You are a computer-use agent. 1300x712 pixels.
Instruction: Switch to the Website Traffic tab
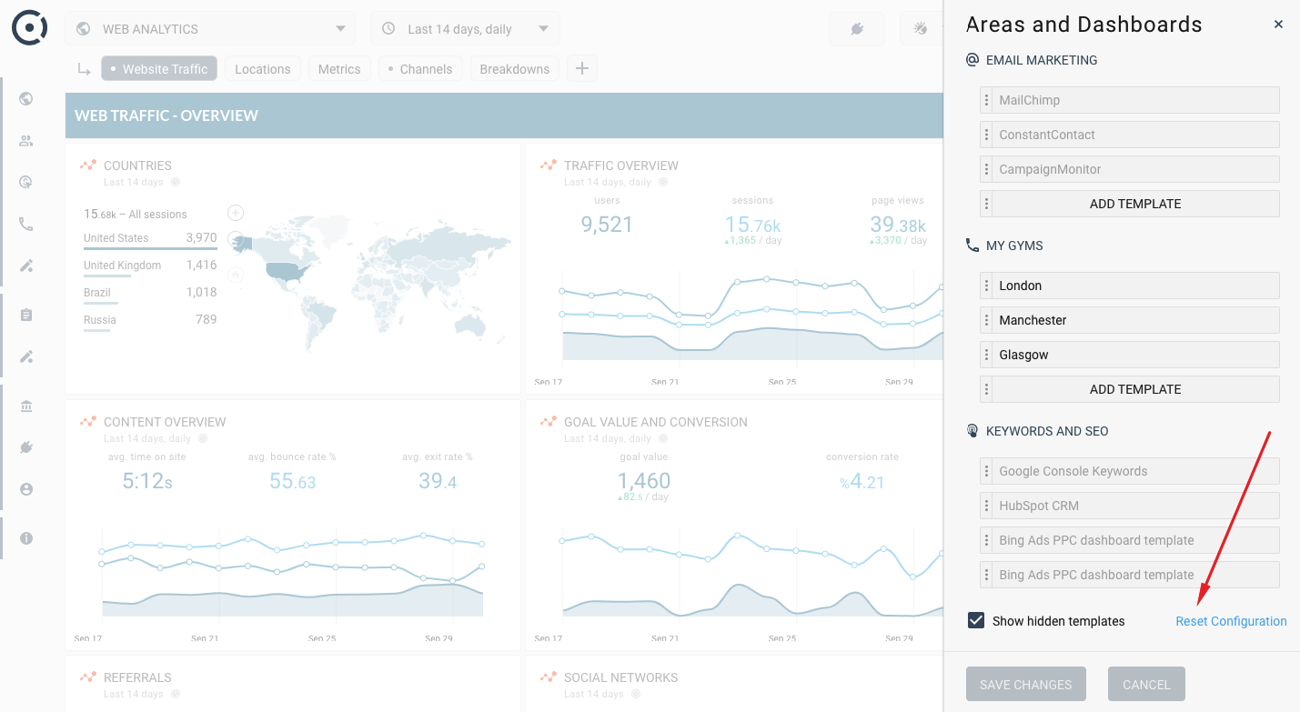pos(159,69)
